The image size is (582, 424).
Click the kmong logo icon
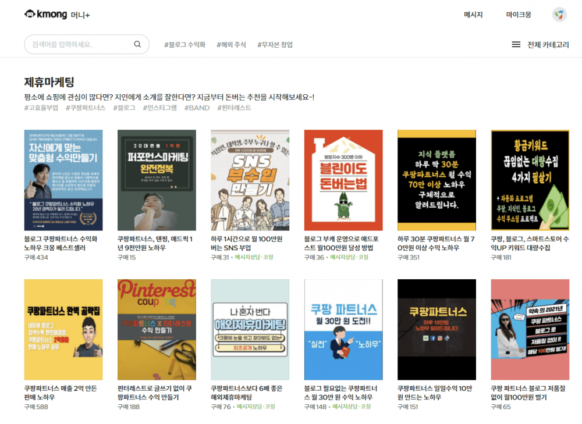30,15
